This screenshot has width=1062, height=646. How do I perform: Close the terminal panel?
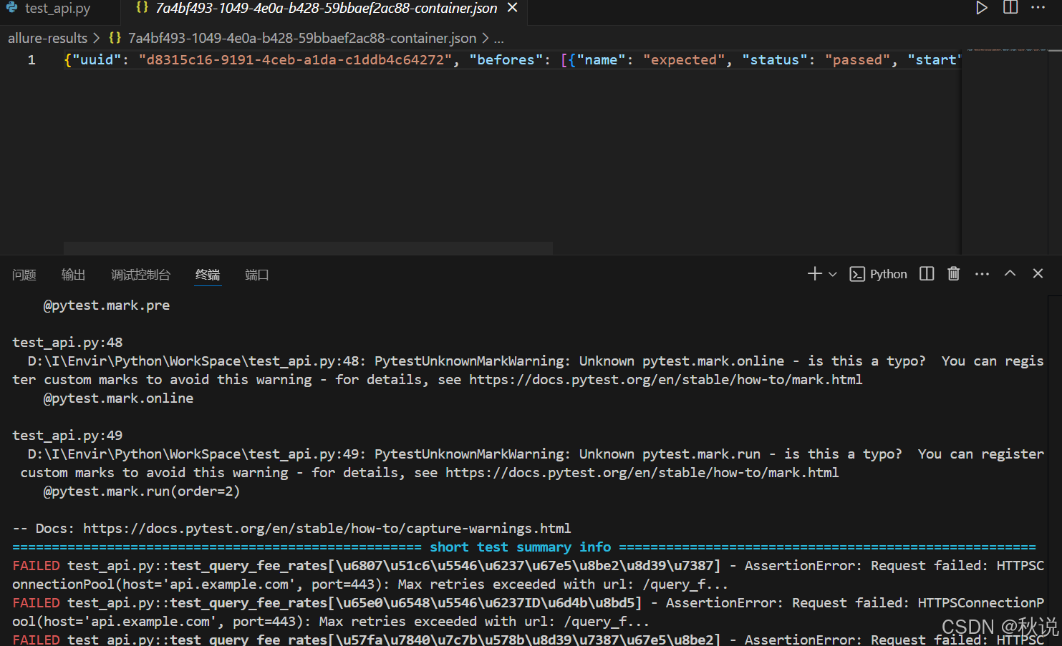click(1038, 273)
